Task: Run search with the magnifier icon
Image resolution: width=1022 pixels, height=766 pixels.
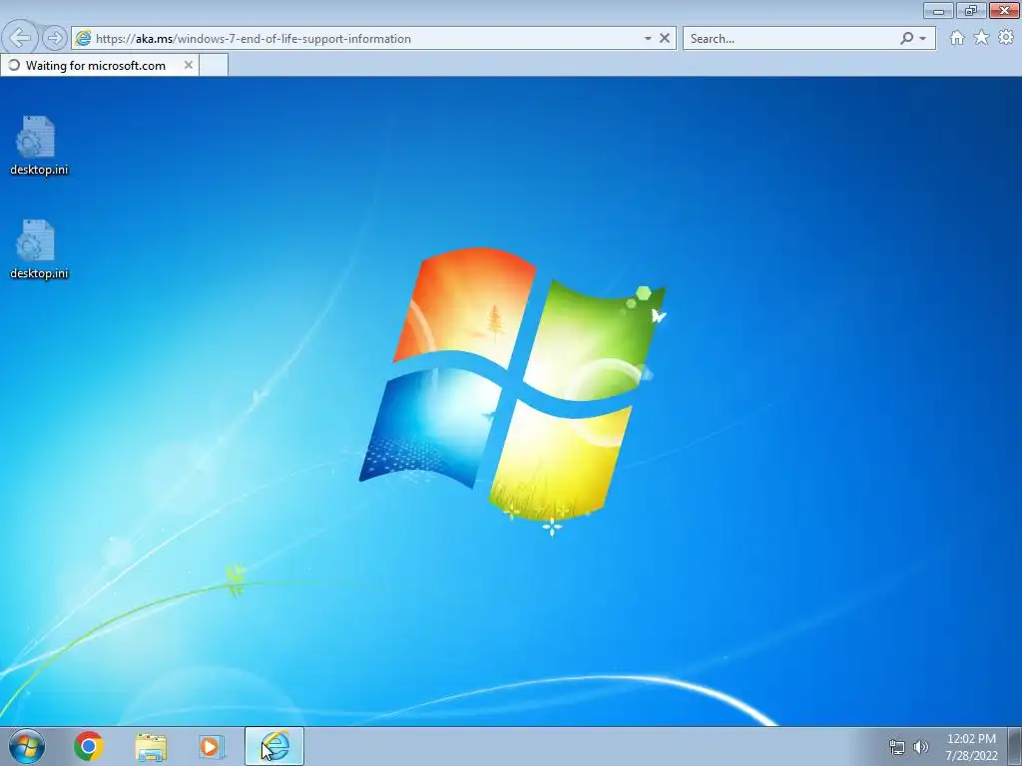Action: pyautogui.click(x=906, y=39)
